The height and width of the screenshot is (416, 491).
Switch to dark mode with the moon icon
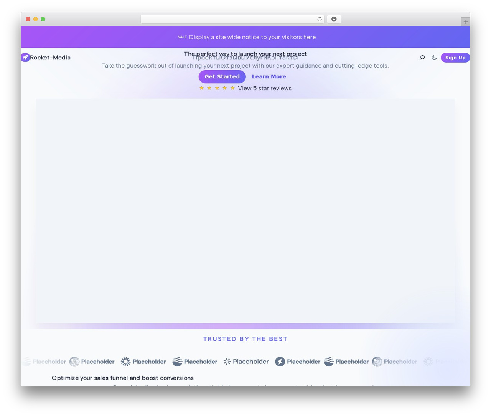pos(434,58)
